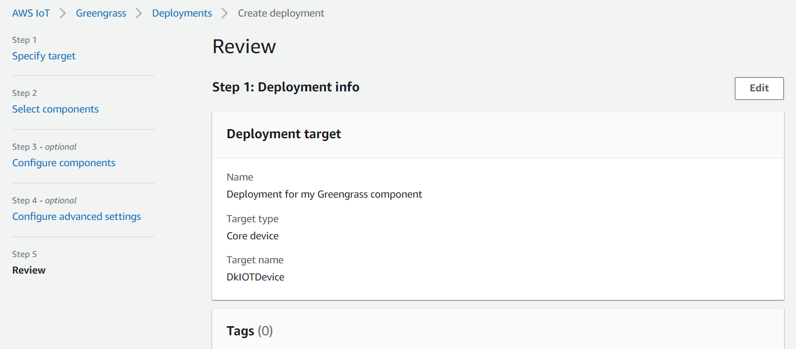Go to the Greengrass breadcrumb
Screen dimensions: 796x349
coord(101,13)
